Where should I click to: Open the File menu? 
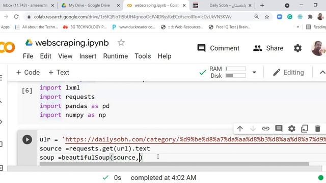point(28,56)
